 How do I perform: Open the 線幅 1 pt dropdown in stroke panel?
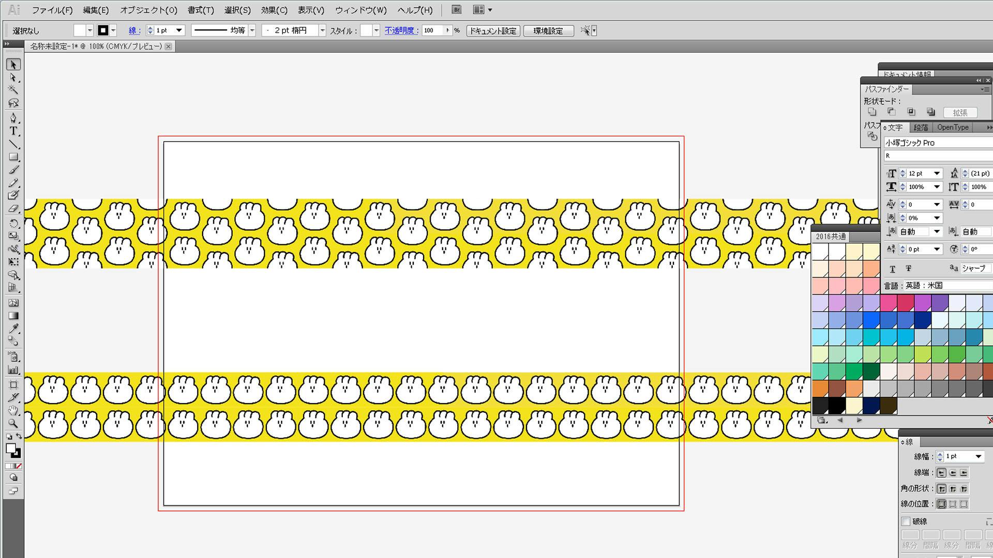point(978,457)
